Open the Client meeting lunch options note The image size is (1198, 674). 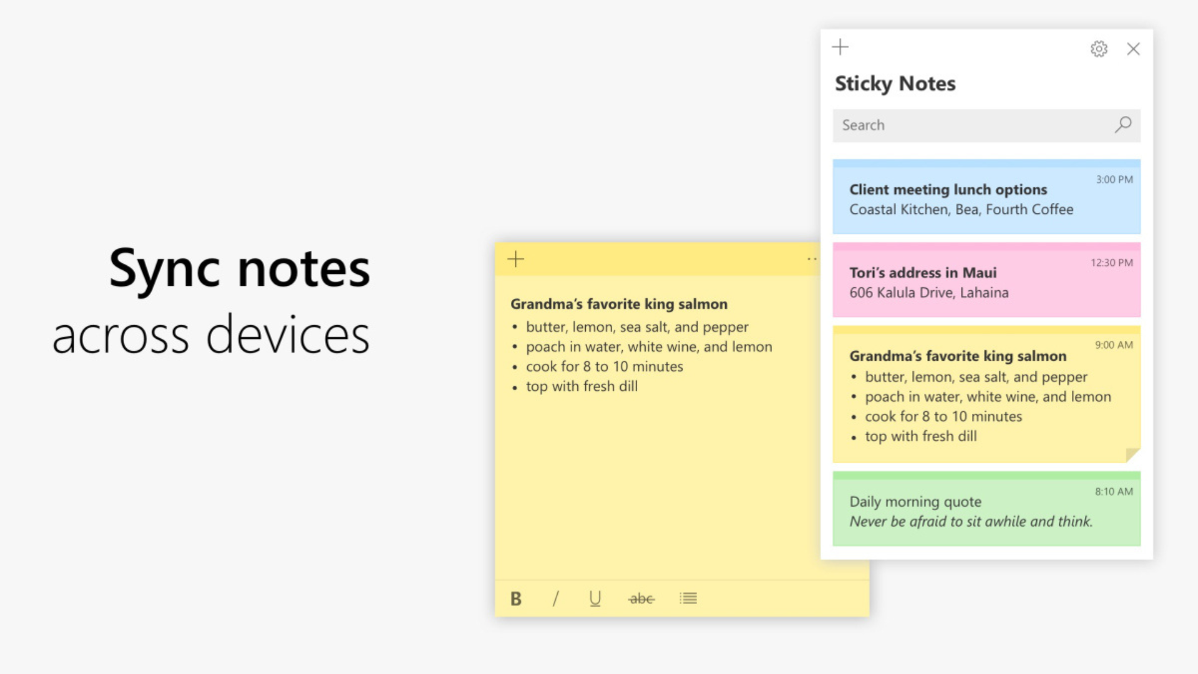click(x=986, y=198)
